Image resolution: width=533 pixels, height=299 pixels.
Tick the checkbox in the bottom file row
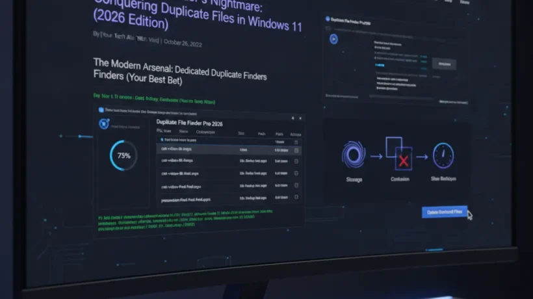pyautogui.click(x=296, y=197)
